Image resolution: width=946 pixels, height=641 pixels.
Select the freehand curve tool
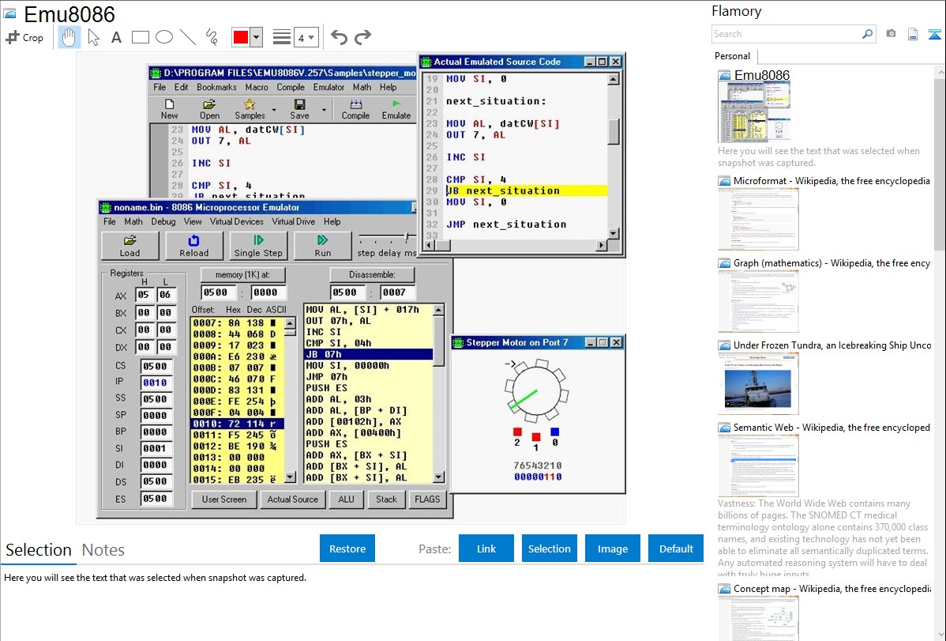tap(212, 37)
